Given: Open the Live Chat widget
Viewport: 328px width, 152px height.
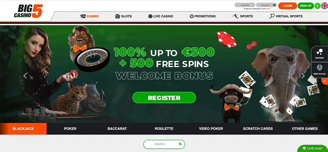Looking at the screenshot, I should [313, 148].
